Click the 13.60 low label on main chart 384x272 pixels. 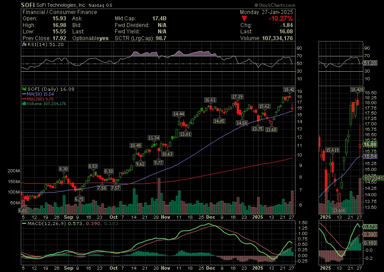(x=271, y=130)
